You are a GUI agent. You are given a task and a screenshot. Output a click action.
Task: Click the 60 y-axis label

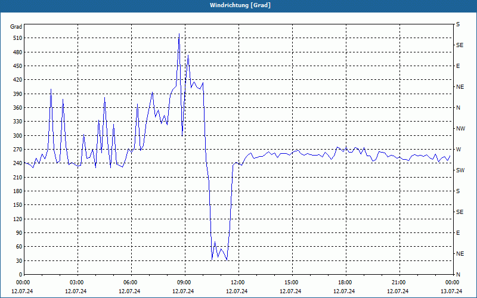[x=19, y=247]
